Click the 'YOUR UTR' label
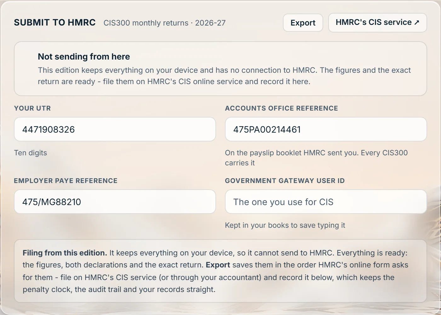 (x=32, y=108)
